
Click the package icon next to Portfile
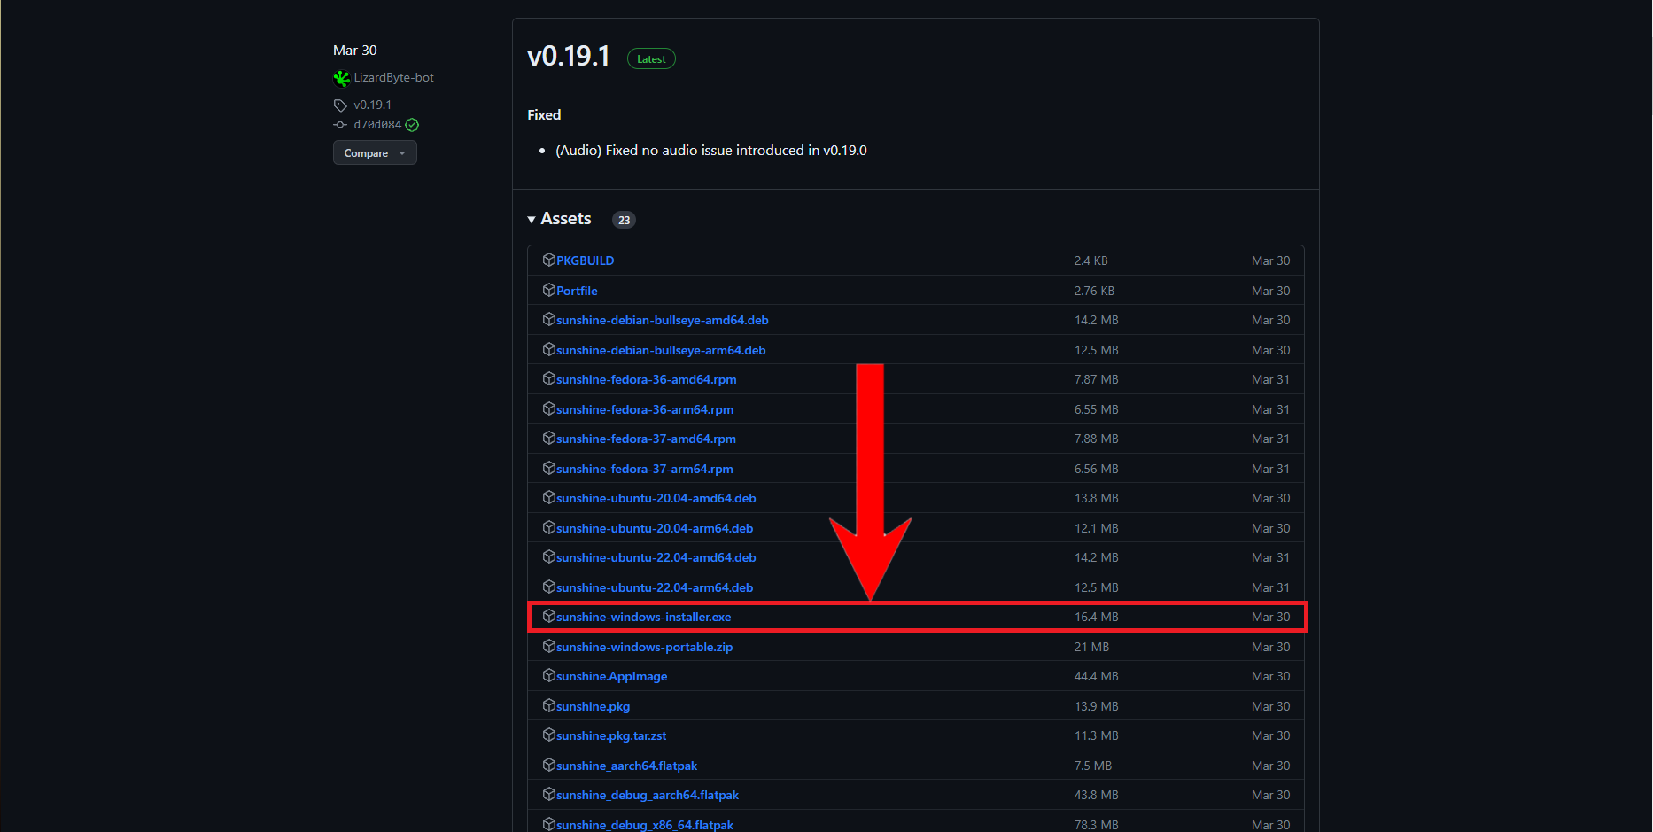pyautogui.click(x=549, y=290)
